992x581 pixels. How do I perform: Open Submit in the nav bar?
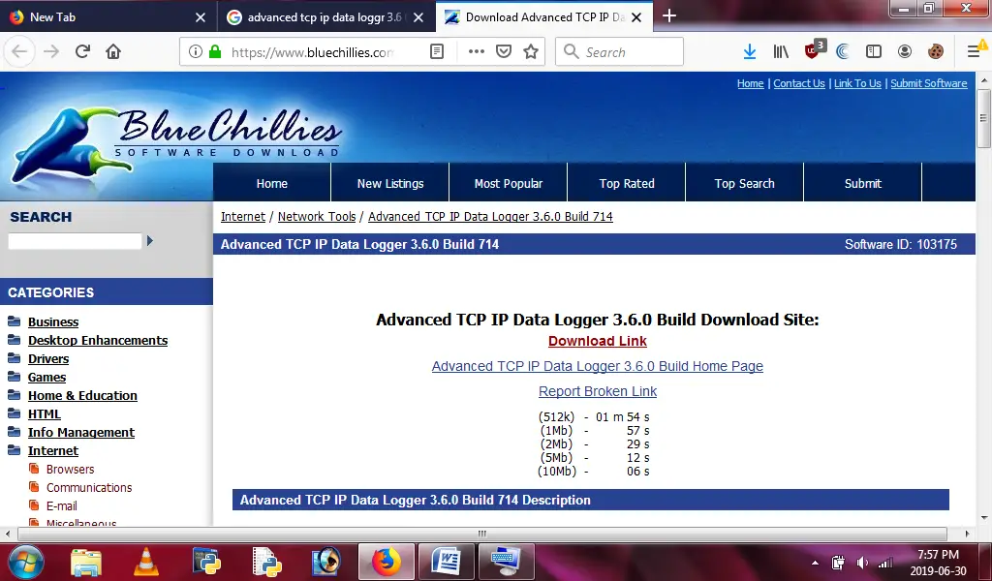[863, 183]
